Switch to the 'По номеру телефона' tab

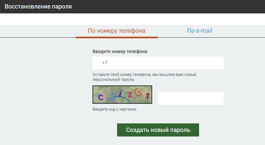tap(117, 31)
